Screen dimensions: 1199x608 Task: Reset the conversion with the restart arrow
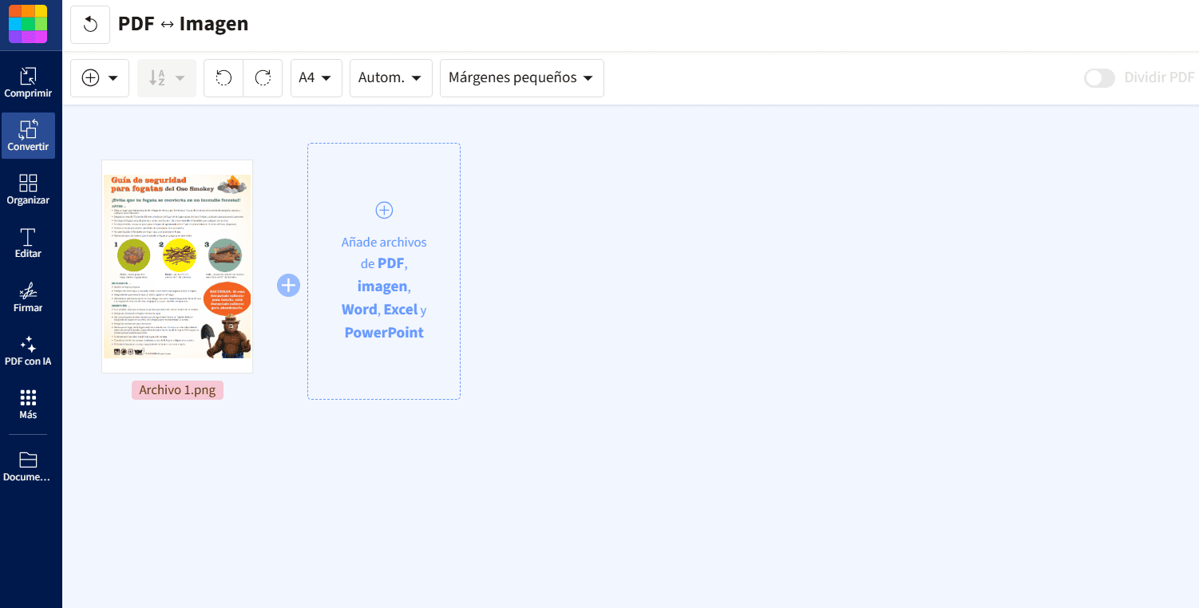click(89, 24)
